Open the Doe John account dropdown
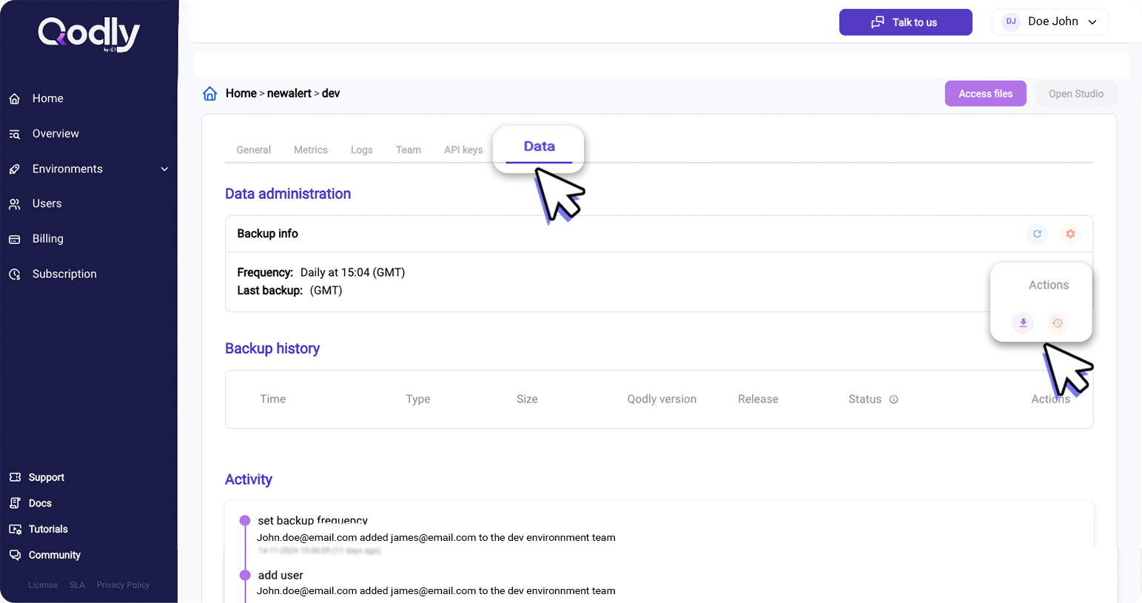The image size is (1142, 603). coord(1092,22)
